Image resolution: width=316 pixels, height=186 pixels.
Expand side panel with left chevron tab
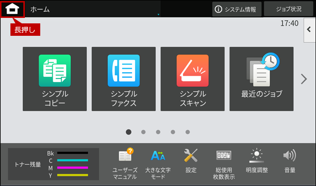click(310, 30)
